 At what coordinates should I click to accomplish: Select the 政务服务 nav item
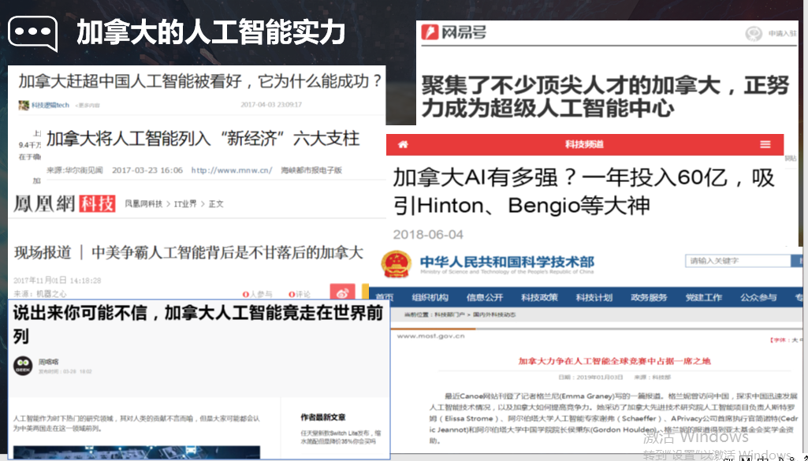pyautogui.click(x=649, y=297)
